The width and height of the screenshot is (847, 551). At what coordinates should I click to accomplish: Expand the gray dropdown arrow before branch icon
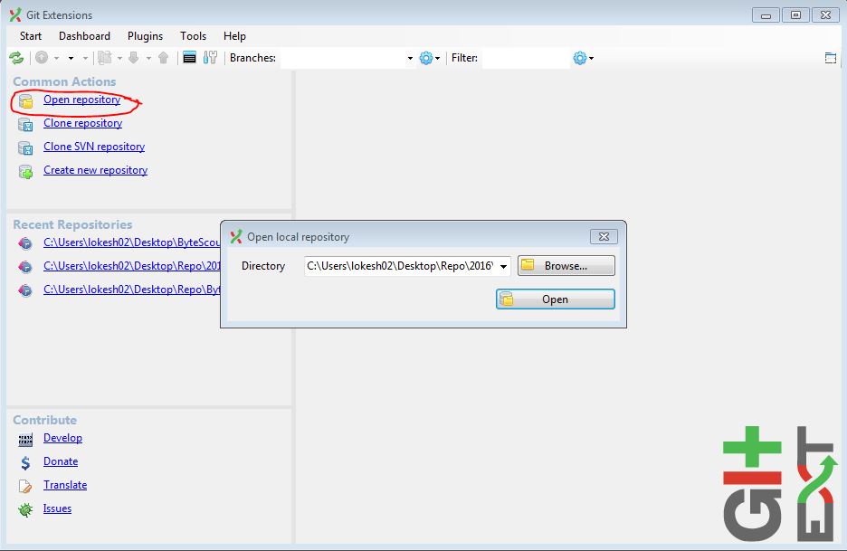(85, 58)
